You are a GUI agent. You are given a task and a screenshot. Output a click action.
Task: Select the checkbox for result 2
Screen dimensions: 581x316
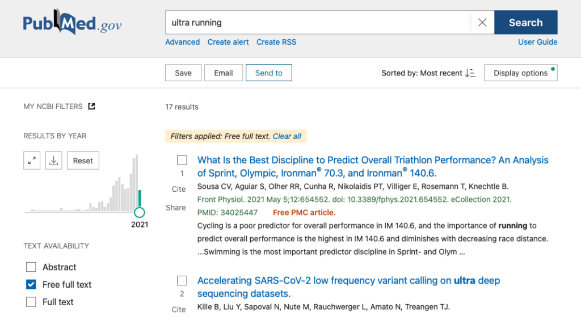click(182, 280)
